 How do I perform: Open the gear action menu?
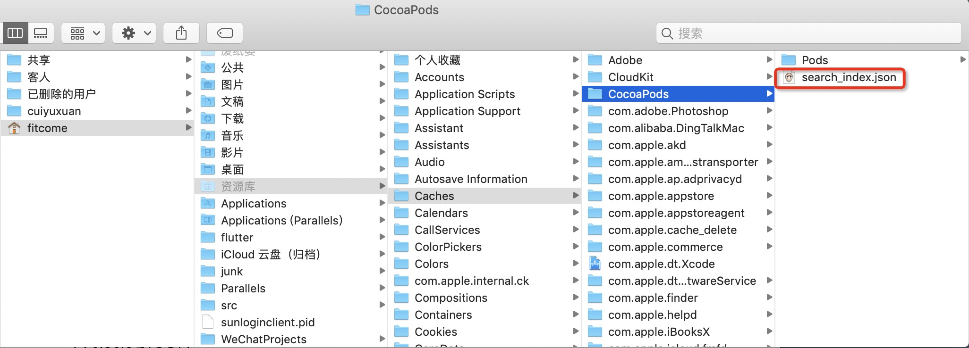[x=135, y=33]
